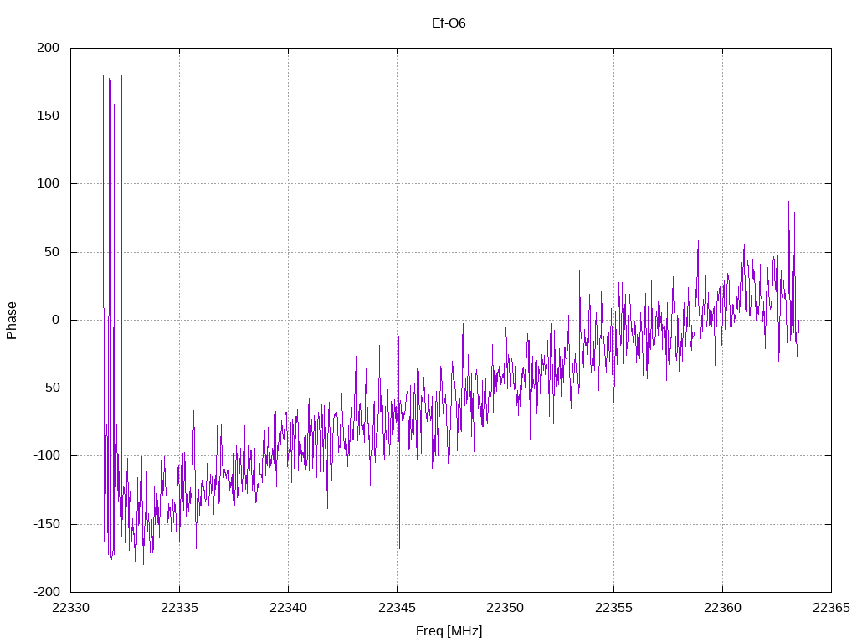Click the y-axis tick label -200
The image size is (857, 643).
[x=47, y=592]
